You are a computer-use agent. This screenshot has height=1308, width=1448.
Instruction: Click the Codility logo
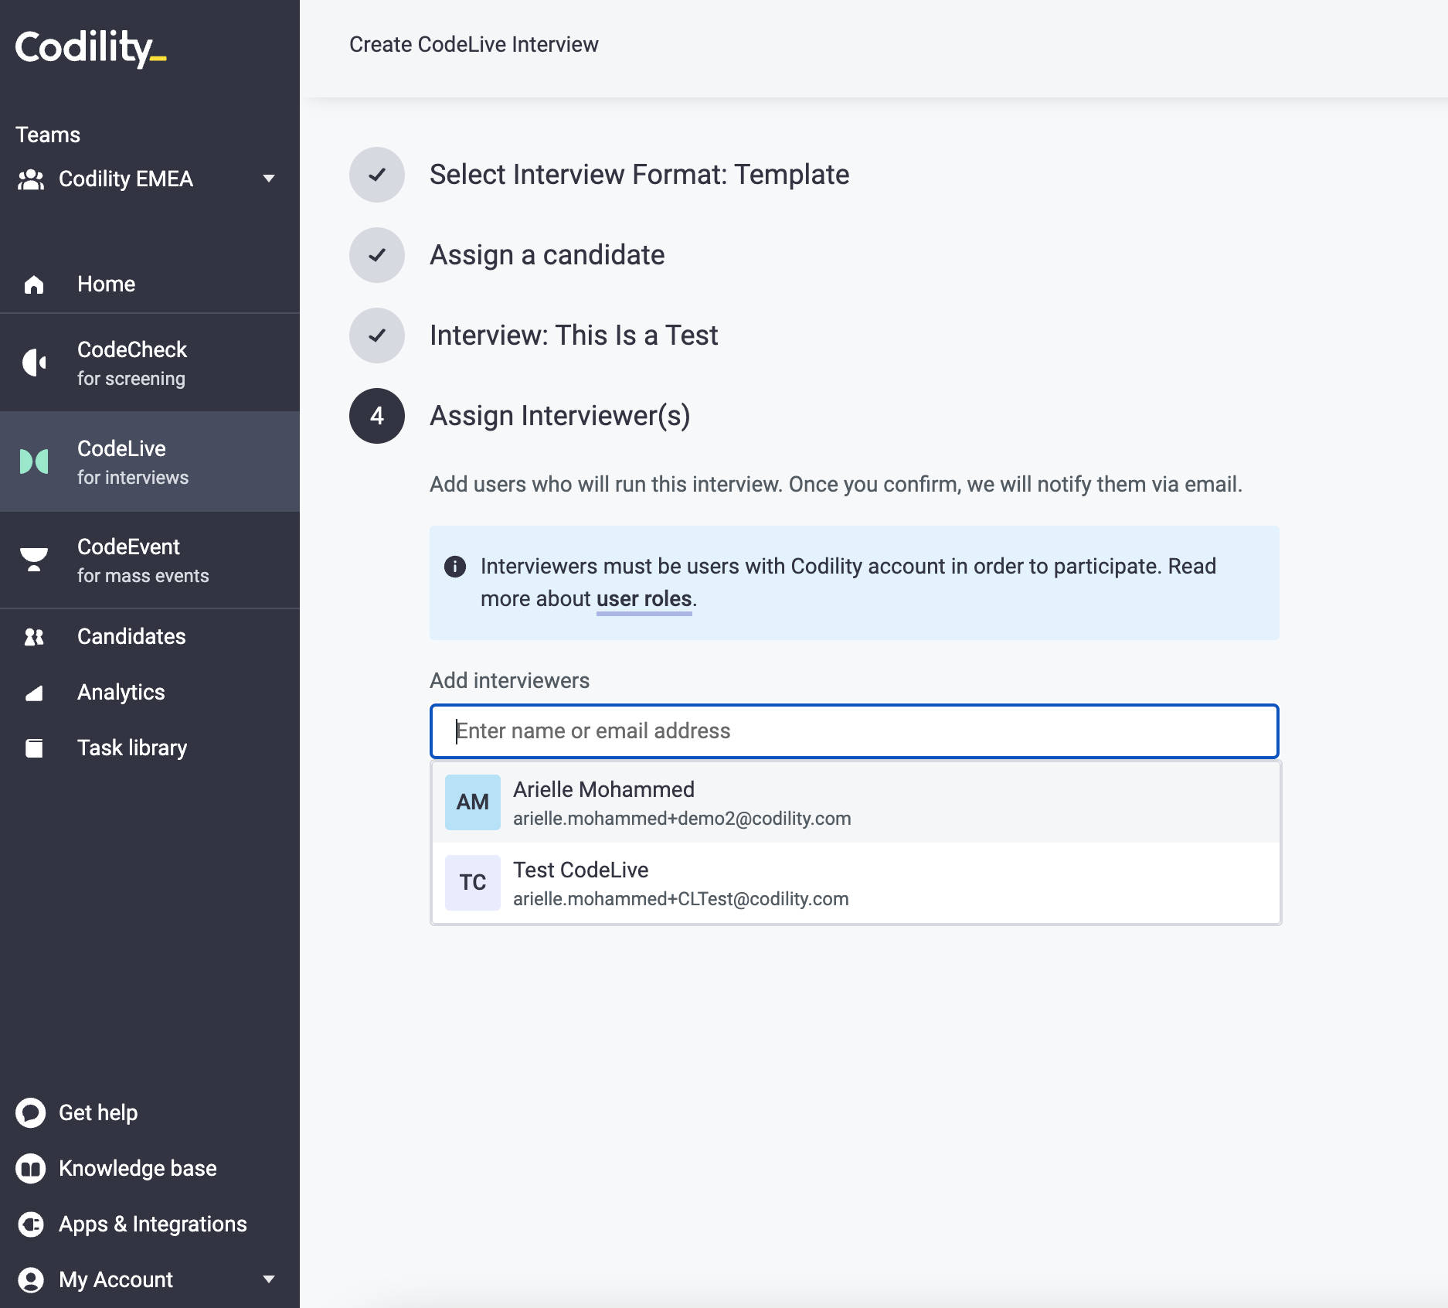[x=90, y=48]
